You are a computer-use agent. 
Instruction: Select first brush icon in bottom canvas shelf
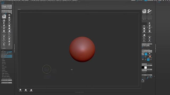[20, 90]
